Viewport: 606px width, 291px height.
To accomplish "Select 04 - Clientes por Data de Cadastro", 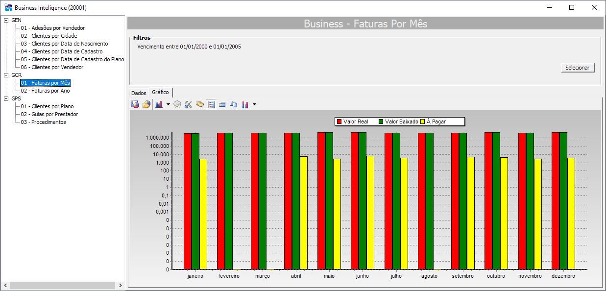I will (x=61, y=51).
